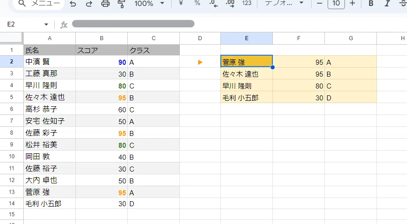Viewport: 407px width, 224px height.
Task: Open the font family dropdown
Action: point(284,3)
